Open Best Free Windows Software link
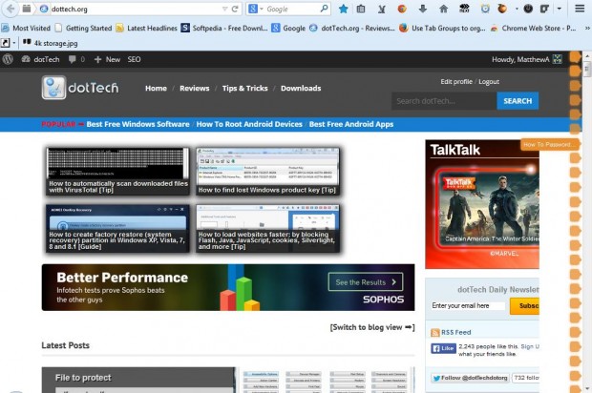 [x=137, y=124]
